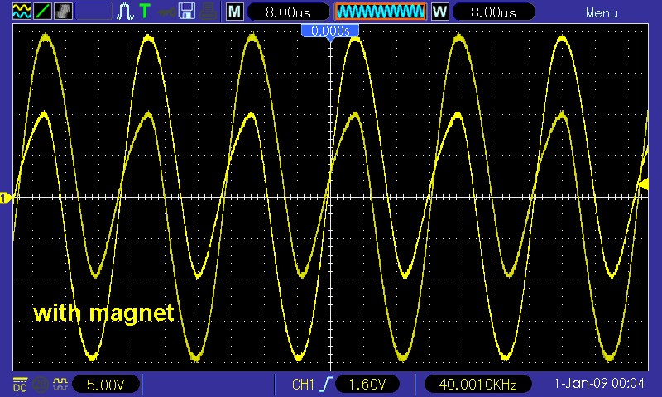Image resolution: width=662 pixels, height=397 pixels.
Task: Click the W window timebase box
Action: (x=439, y=12)
